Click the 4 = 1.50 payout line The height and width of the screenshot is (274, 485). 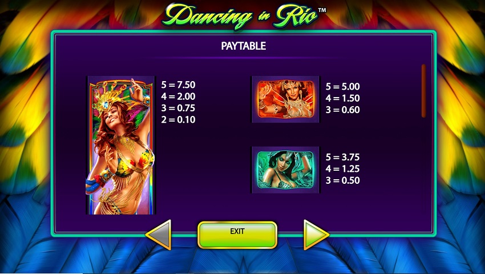[343, 98]
